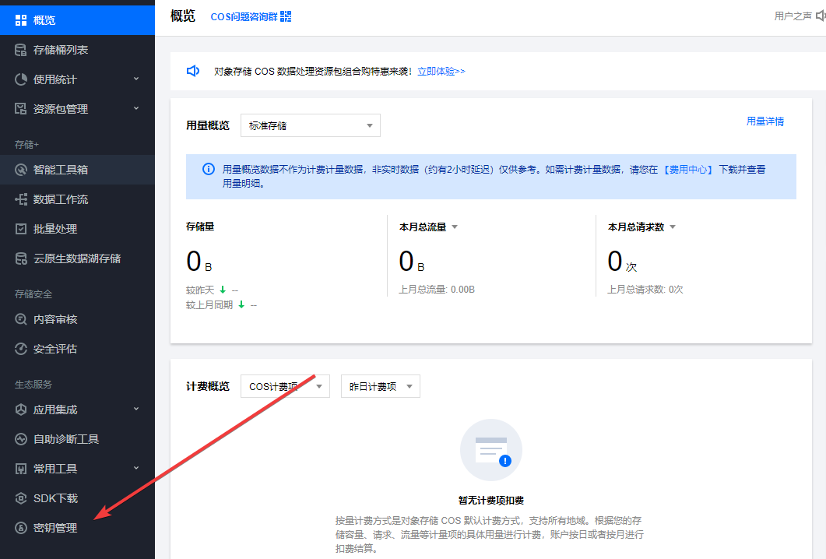The height and width of the screenshot is (559, 826).
Task: Switch to the 概览 page tab
Action: (x=181, y=16)
